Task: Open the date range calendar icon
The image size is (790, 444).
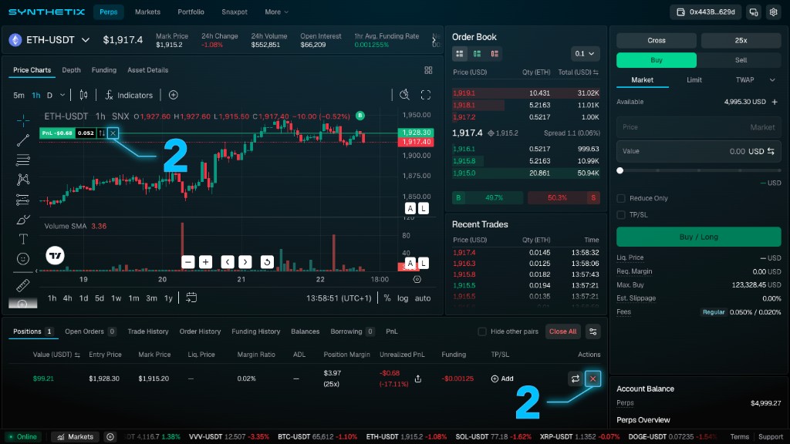Action: click(x=191, y=298)
